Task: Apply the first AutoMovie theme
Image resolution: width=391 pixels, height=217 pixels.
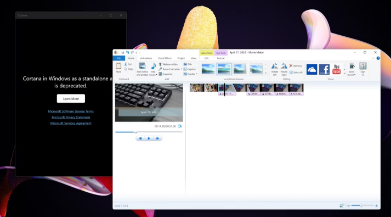Action: coord(208,69)
